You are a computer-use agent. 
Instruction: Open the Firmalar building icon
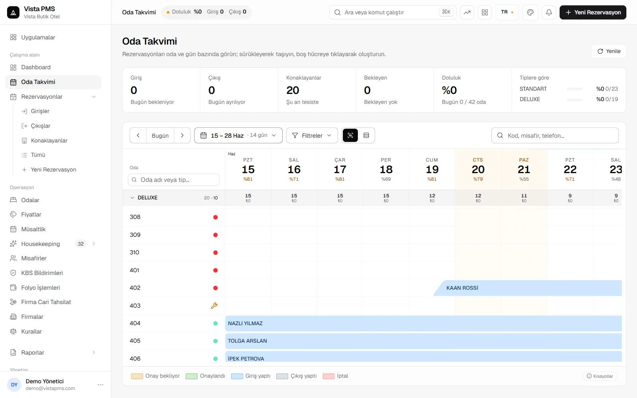pos(13,317)
